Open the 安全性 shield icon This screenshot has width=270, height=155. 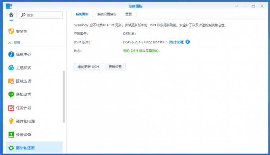(x=11, y=31)
